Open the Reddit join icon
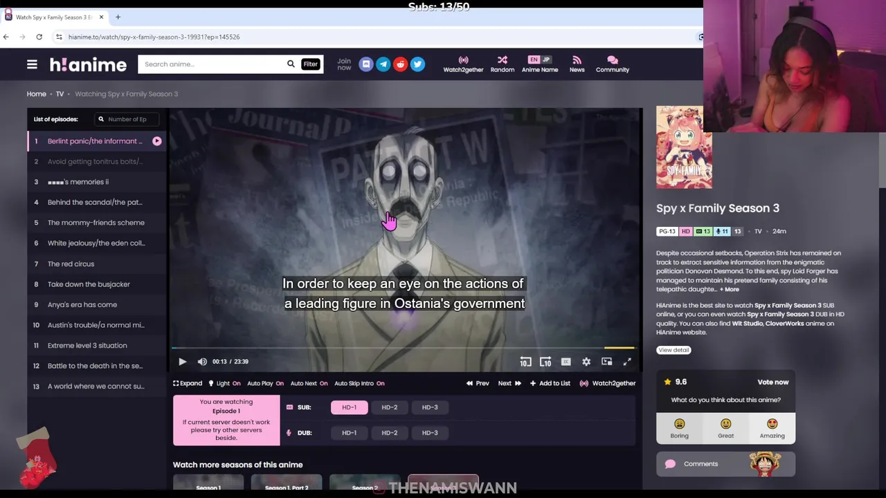Image resolution: width=886 pixels, height=498 pixels. [400, 64]
